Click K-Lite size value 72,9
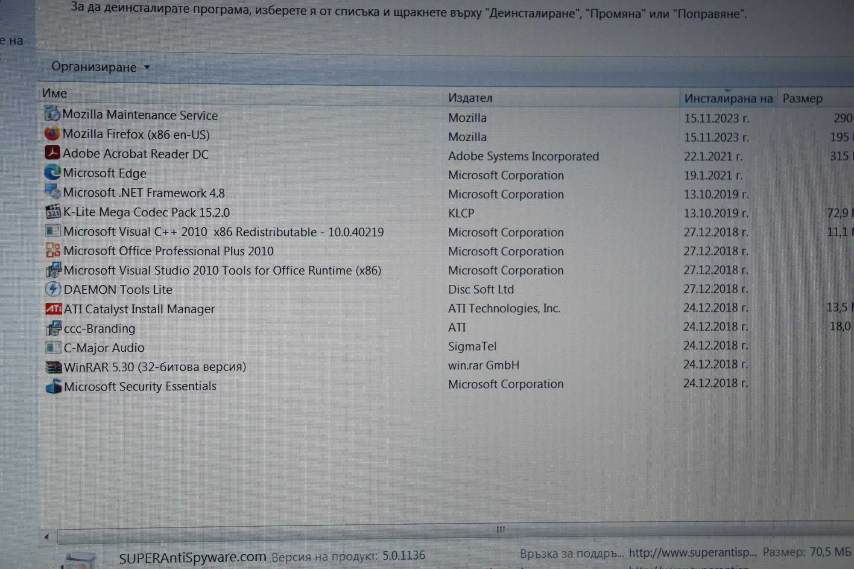Viewport: 854px width, 569px height. tap(838, 213)
